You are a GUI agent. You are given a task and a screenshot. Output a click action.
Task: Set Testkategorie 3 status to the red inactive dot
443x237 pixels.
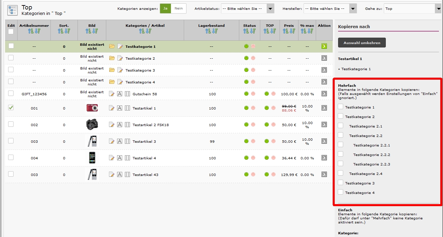pos(253,70)
